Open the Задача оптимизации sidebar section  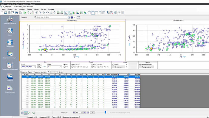pos(10,55)
